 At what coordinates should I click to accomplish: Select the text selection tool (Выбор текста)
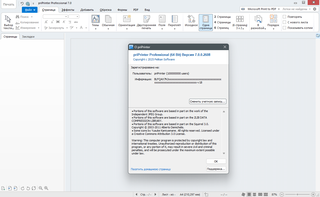[9, 22]
